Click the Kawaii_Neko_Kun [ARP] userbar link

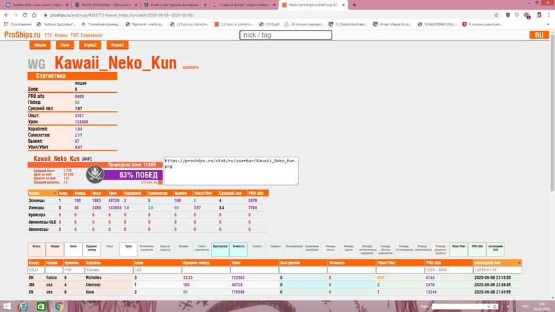click(62, 159)
